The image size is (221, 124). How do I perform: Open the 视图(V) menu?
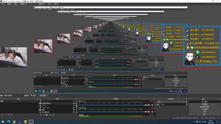tap(16, 4)
